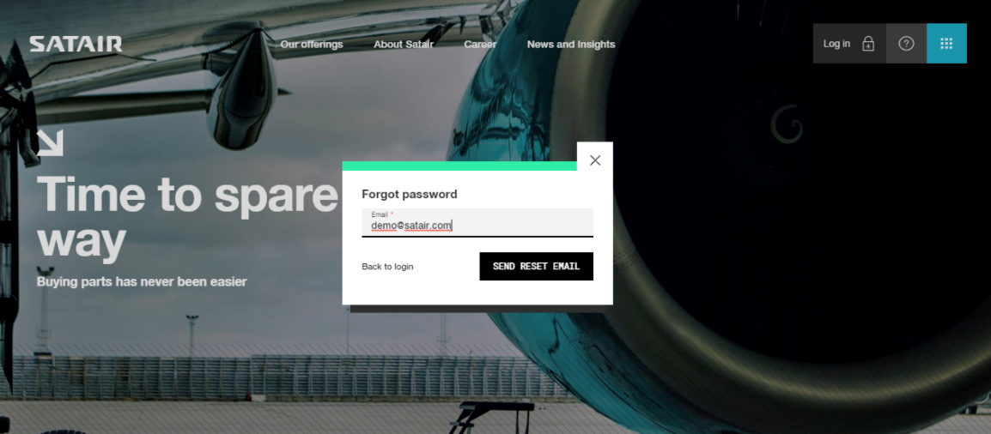Open the Our offerings menu
This screenshot has width=991, height=434.
[312, 44]
